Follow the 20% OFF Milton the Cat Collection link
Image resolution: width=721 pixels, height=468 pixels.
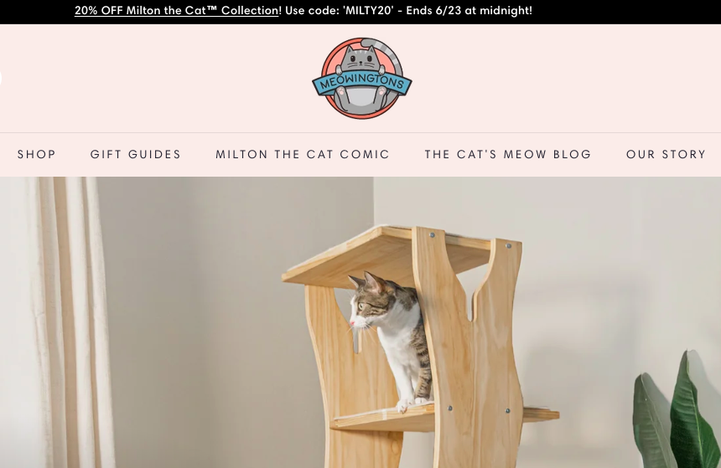pos(177,11)
